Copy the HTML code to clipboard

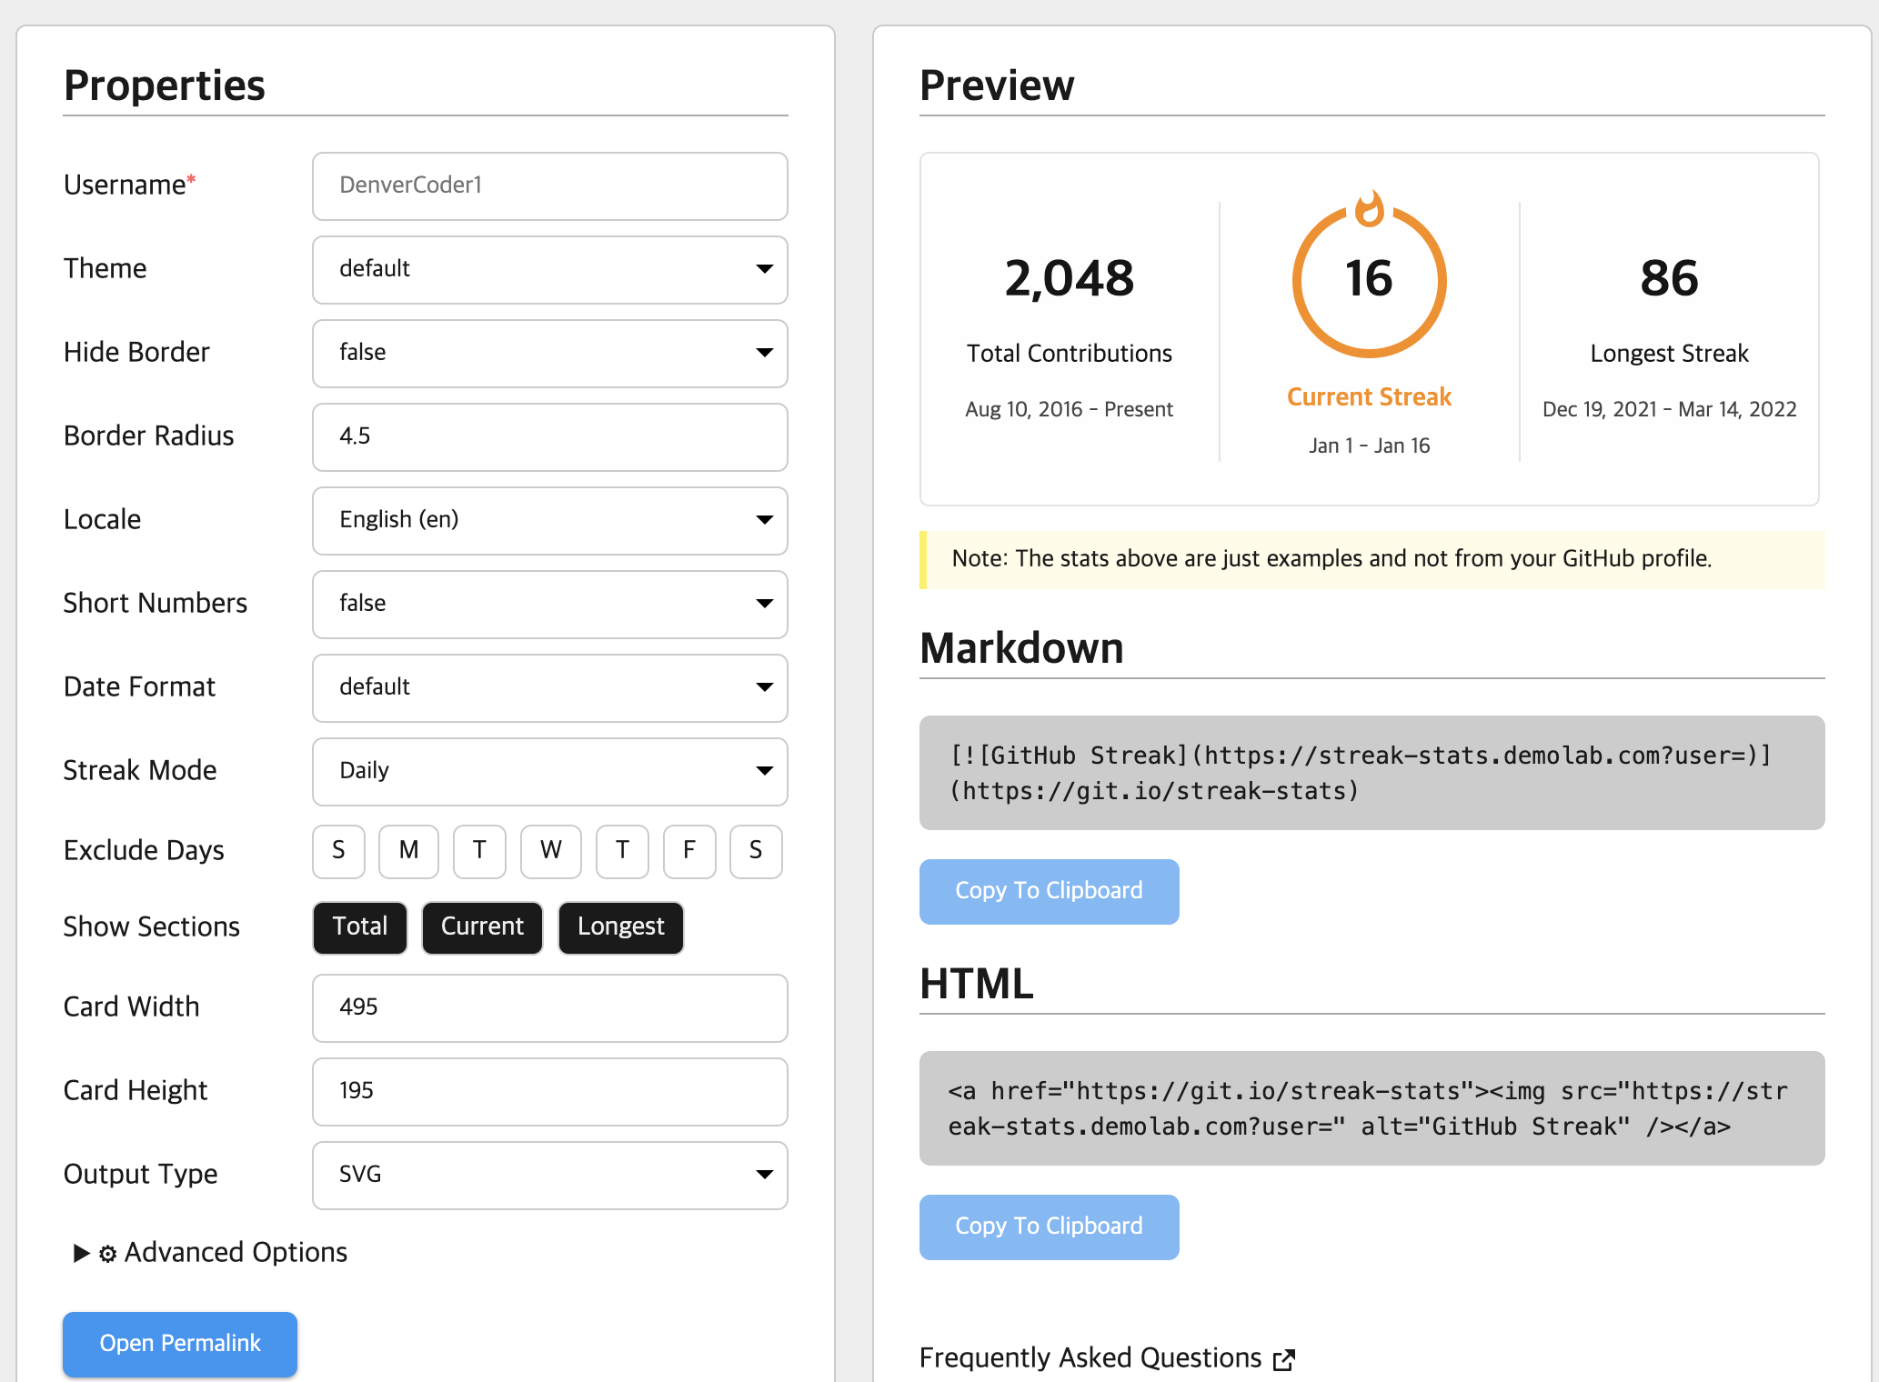pos(1049,1227)
